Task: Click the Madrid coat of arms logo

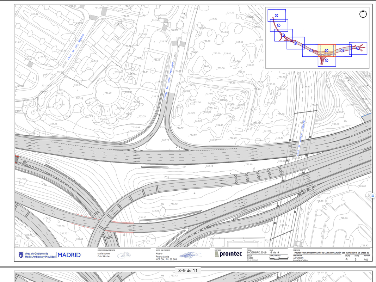Action: (x=21, y=255)
